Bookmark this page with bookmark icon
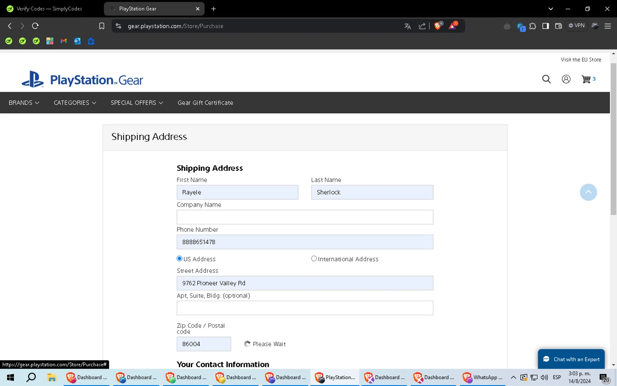This screenshot has width=617, height=386. [x=102, y=26]
